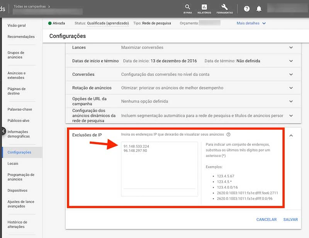Expand the Lances section
Image resolution: width=309 pixels, height=238 pixels.
click(x=291, y=48)
